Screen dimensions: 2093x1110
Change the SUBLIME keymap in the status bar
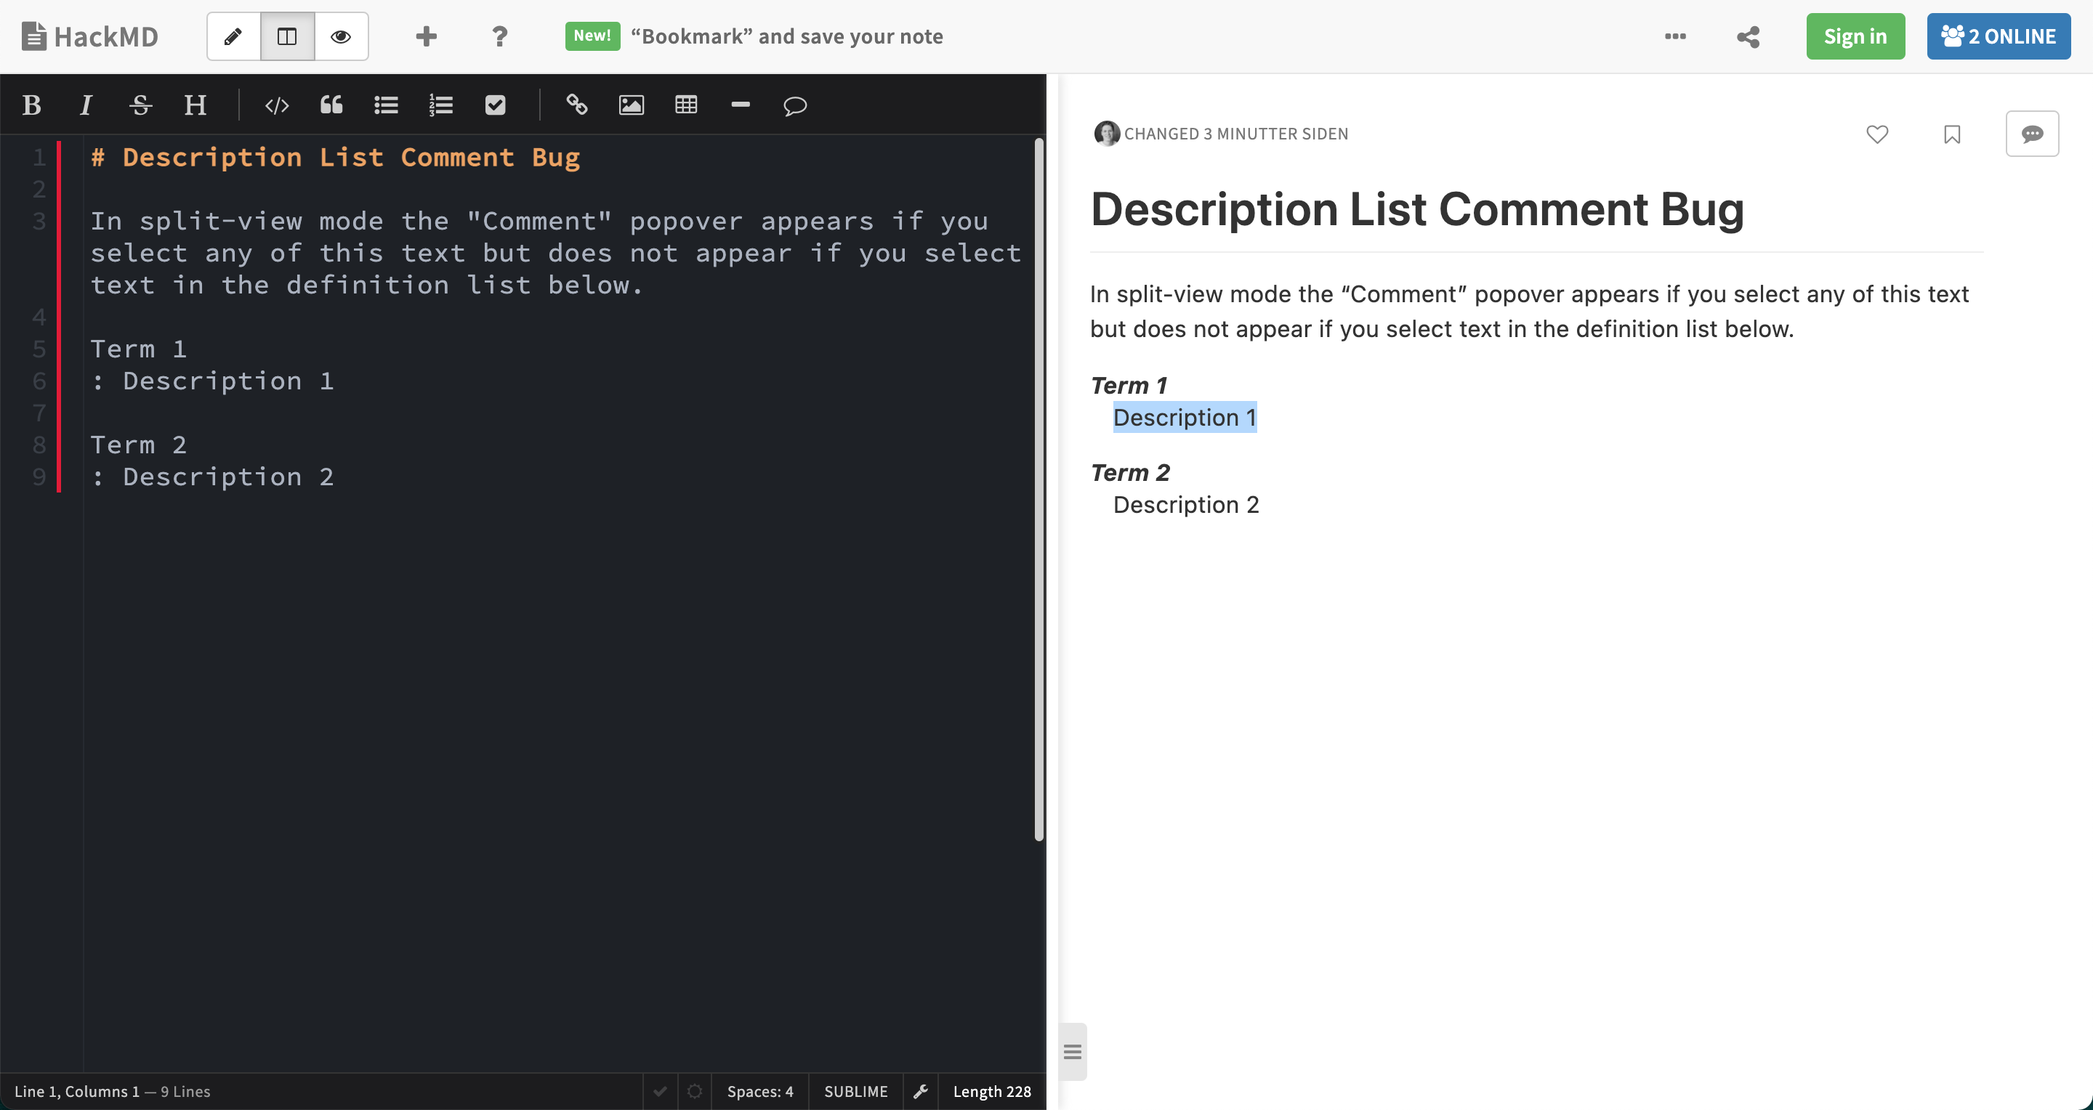point(855,1091)
